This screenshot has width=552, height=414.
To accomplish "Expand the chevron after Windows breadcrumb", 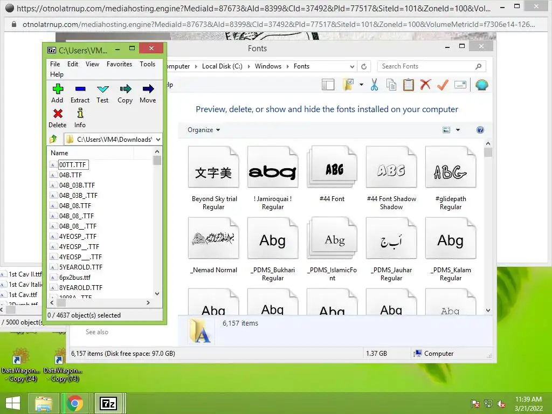I will coord(287,66).
